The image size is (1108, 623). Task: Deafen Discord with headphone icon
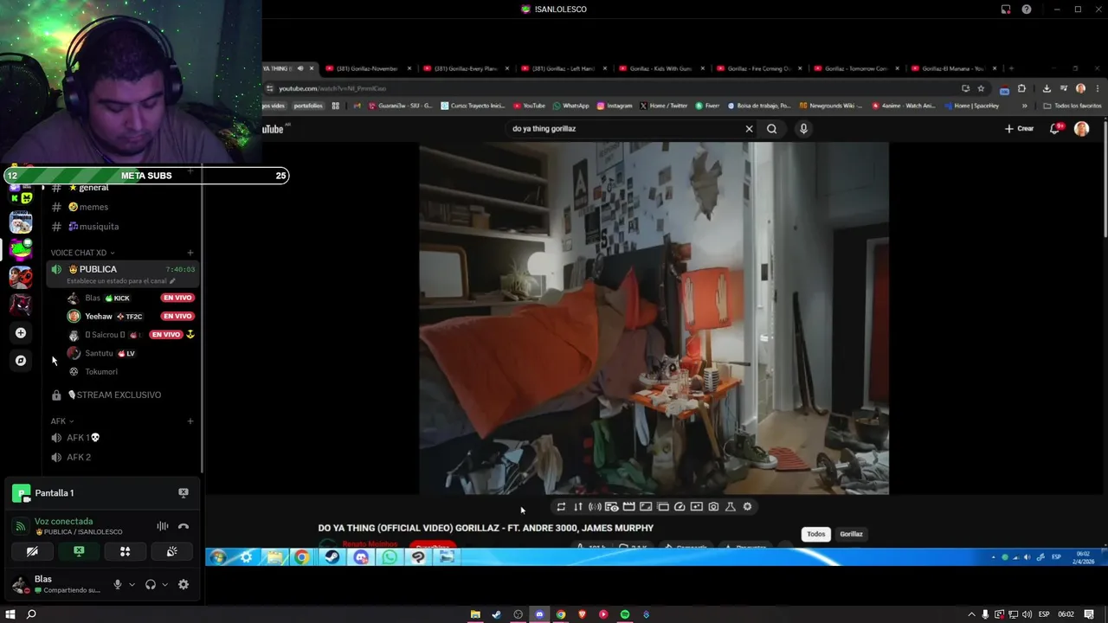151,585
